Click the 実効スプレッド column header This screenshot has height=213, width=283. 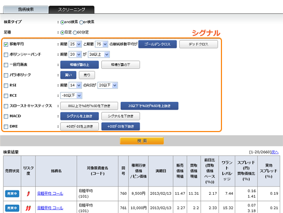[269, 171]
